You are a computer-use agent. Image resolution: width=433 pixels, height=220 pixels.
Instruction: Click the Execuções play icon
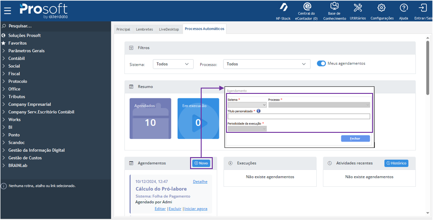pyautogui.click(x=230, y=163)
